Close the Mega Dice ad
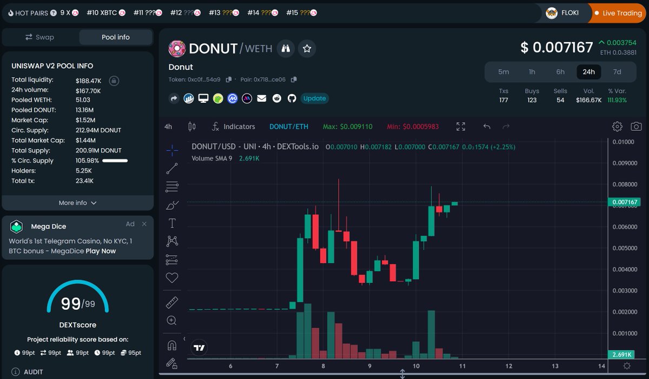The width and height of the screenshot is (649, 379). click(x=144, y=224)
